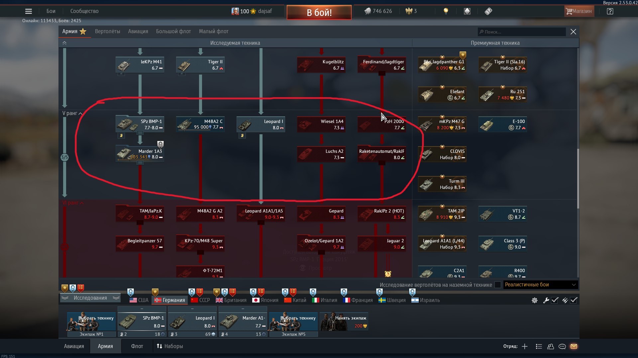The image size is (638, 358).
Task: Toggle the auto-refill ammo checkbox
Action: [x=574, y=300]
